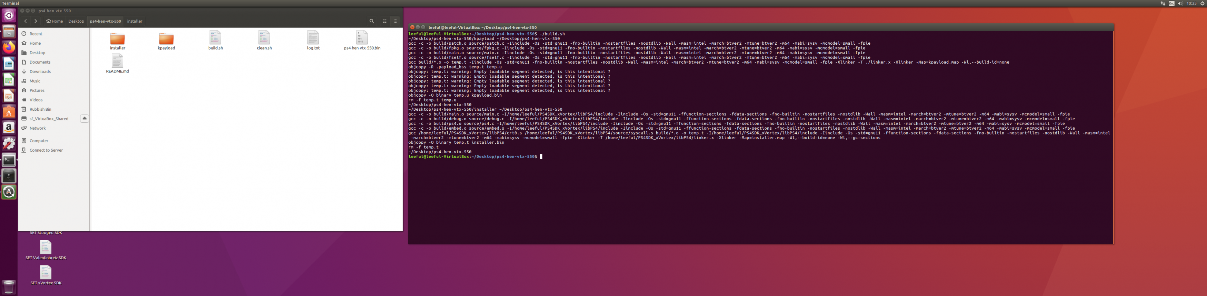Open System Settings from the launcher
1207x296 pixels.
[x=9, y=144]
